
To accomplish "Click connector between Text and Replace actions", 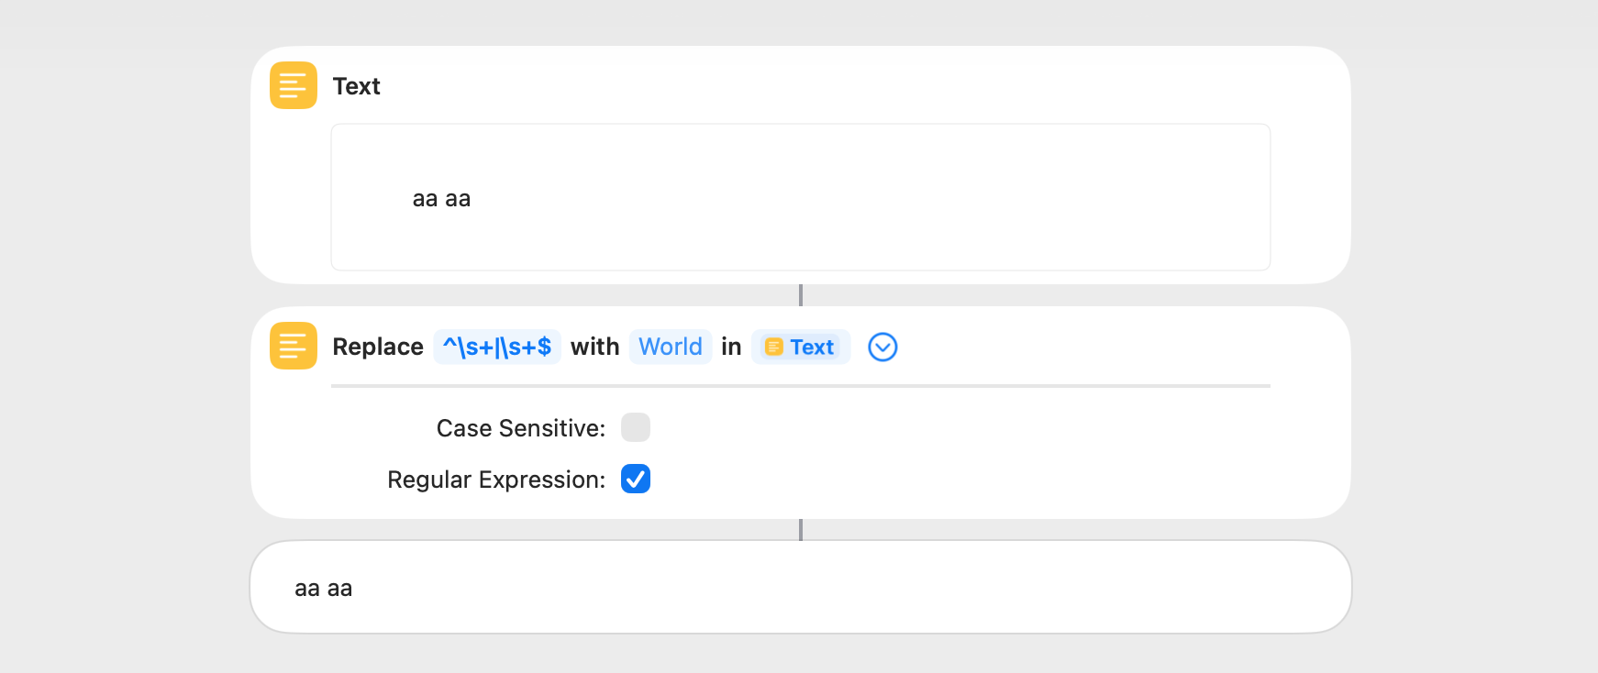I will click(801, 295).
